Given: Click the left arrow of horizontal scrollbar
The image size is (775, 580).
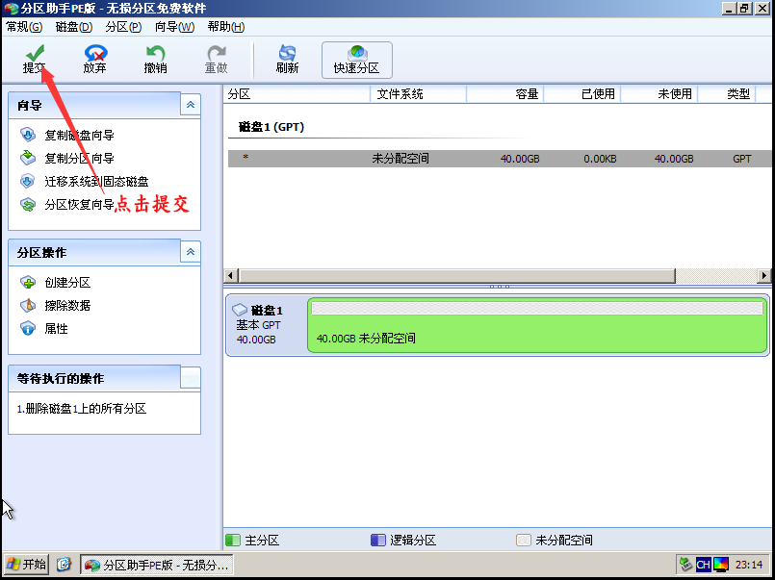Looking at the screenshot, I should tap(231, 275).
